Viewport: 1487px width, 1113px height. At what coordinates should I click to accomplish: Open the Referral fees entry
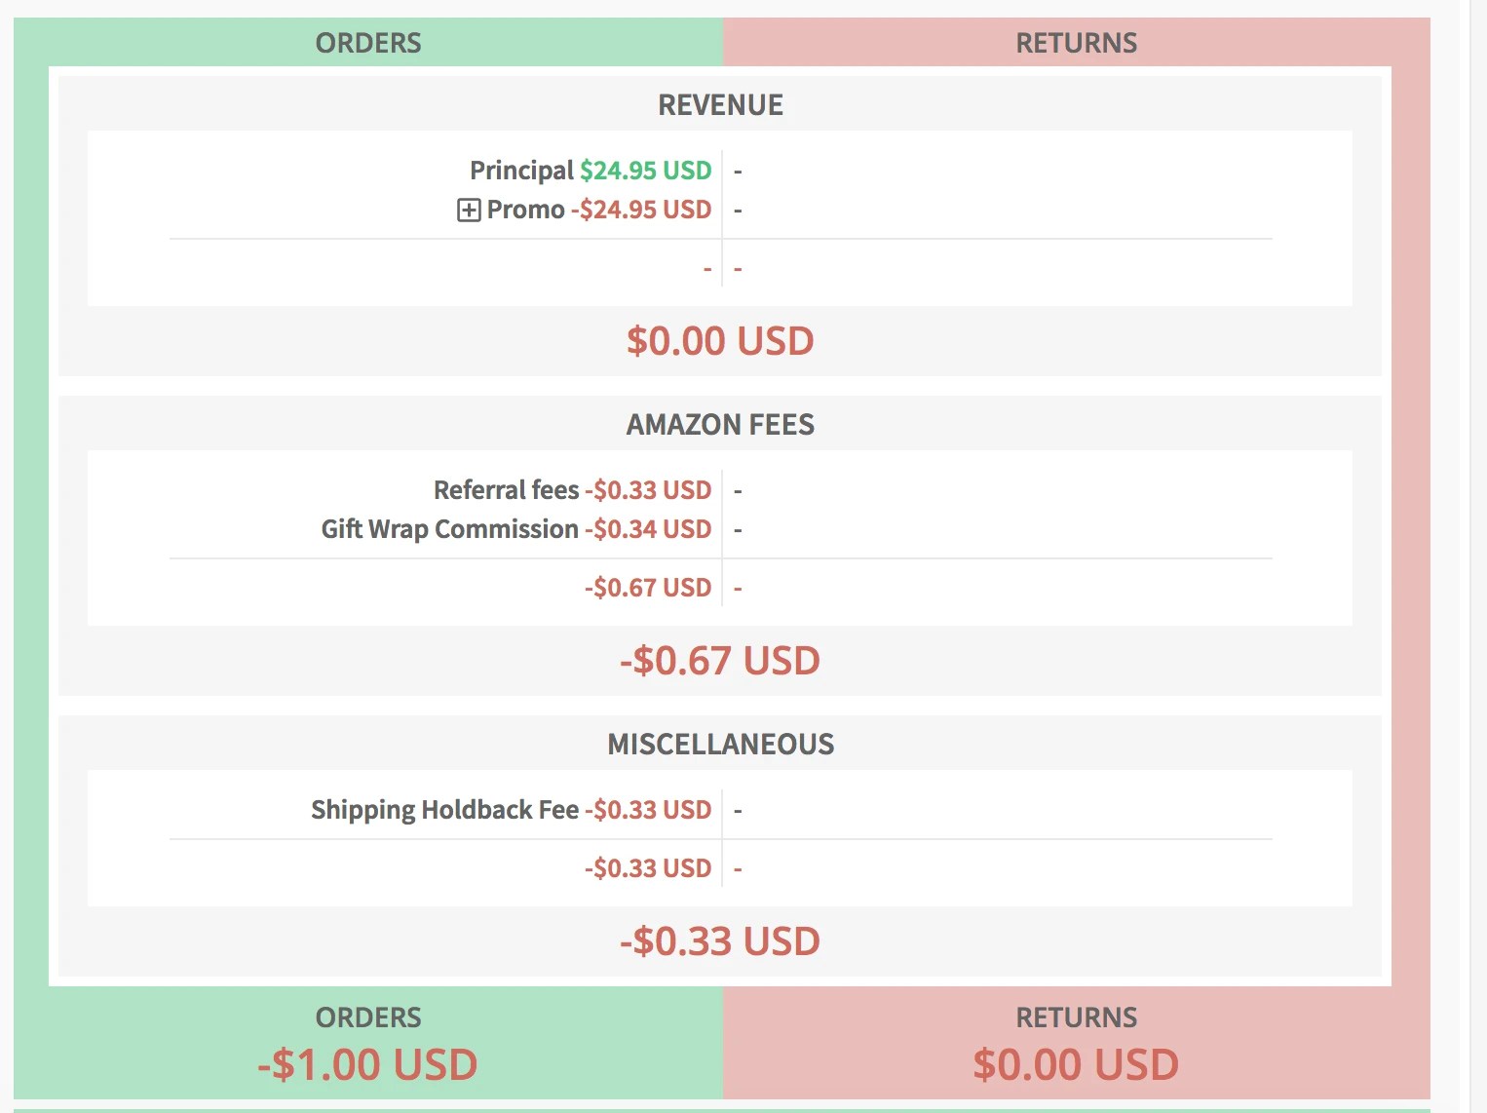[x=504, y=489]
